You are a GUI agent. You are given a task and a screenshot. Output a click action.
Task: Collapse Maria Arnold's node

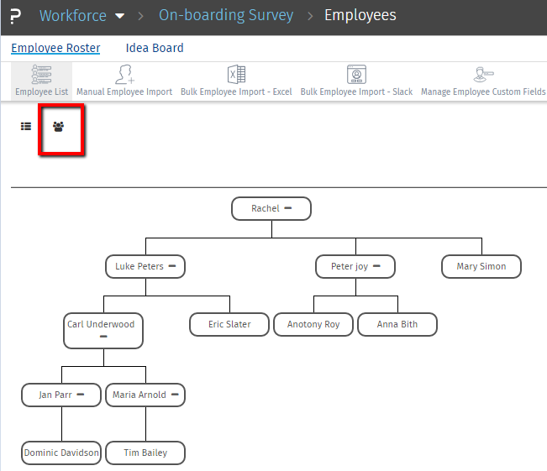pos(174,394)
